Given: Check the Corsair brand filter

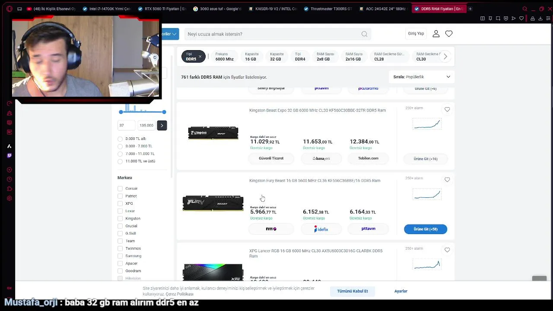Looking at the screenshot, I should (120, 188).
